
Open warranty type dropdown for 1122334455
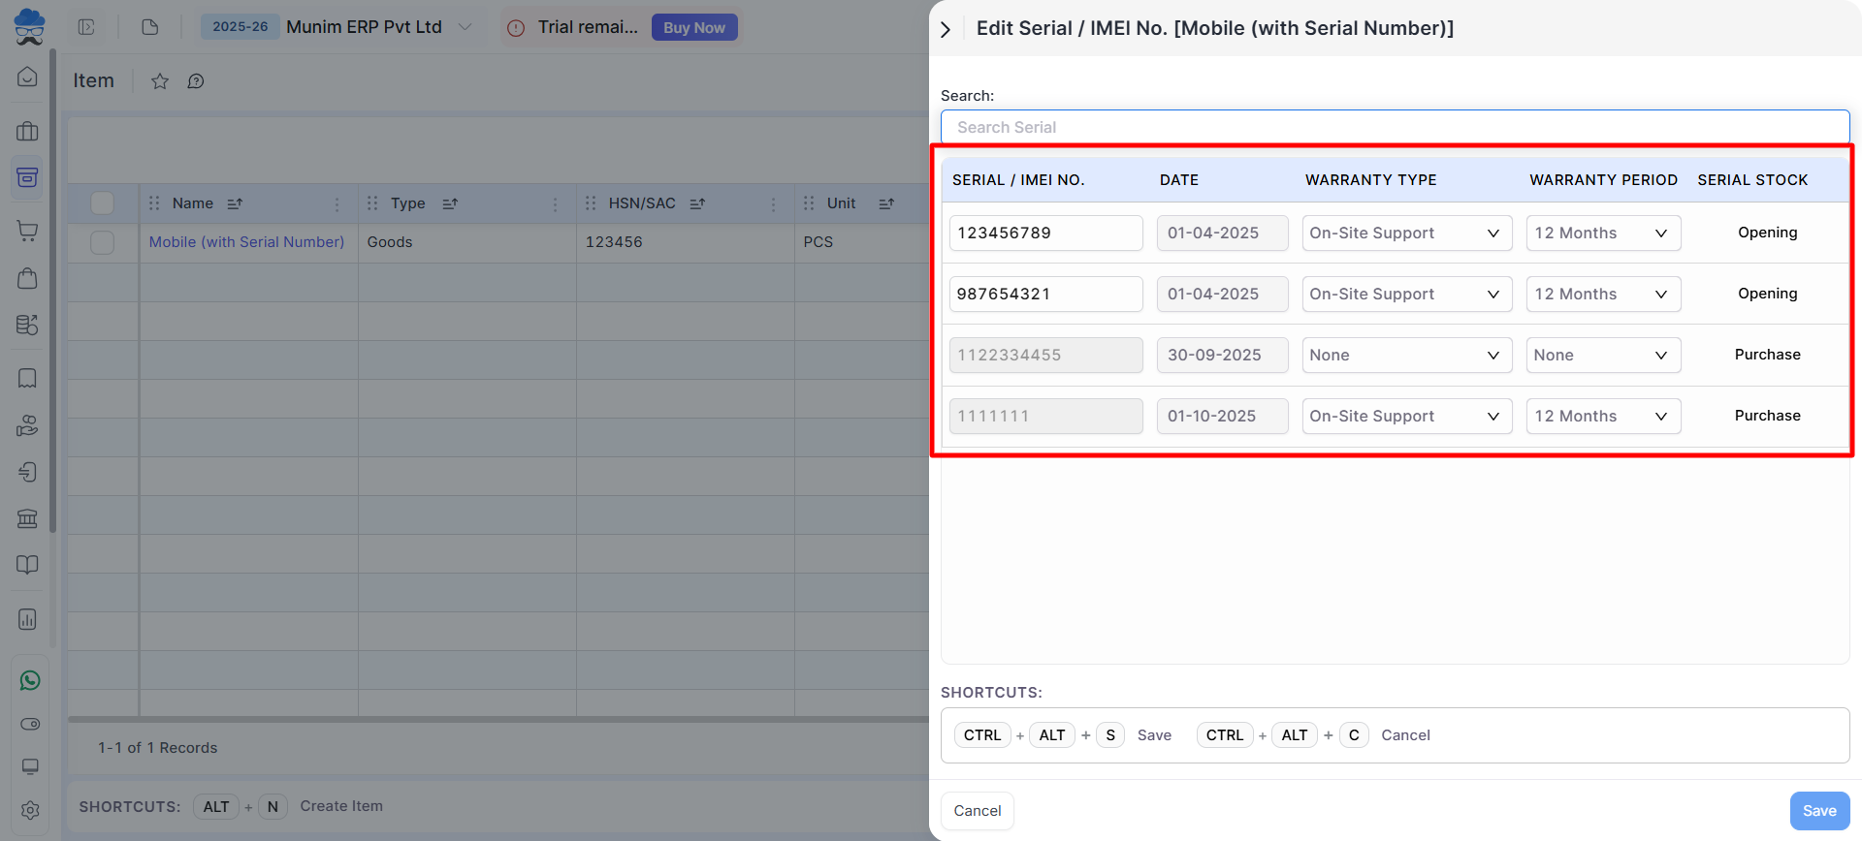pyautogui.click(x=1406, y=356)
